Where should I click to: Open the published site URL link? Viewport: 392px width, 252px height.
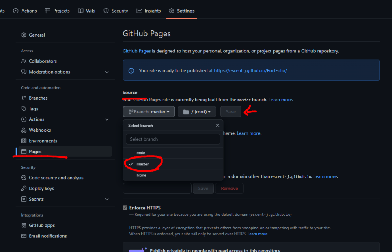click(x=250, y=71)
